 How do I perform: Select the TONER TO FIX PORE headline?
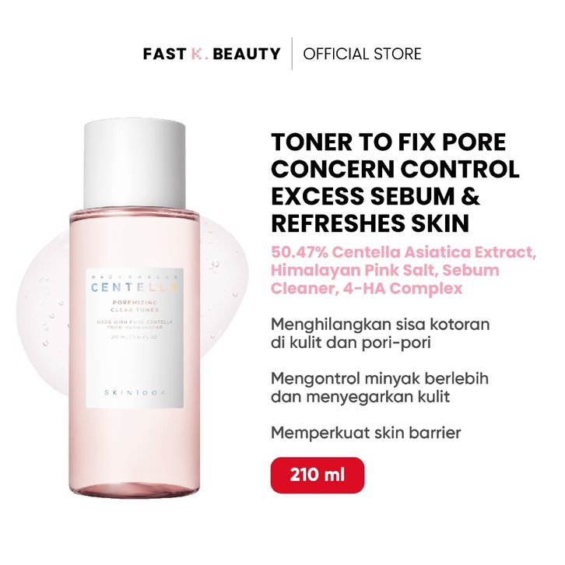coord(388,142)
